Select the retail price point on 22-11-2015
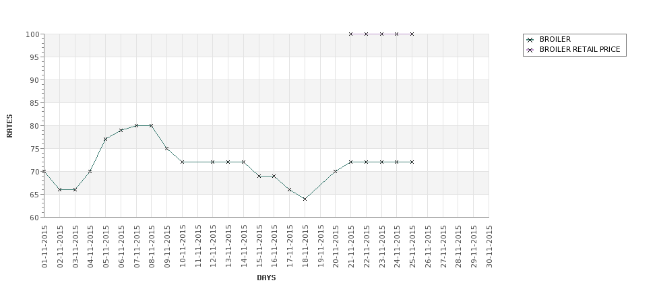 (366, 34)
